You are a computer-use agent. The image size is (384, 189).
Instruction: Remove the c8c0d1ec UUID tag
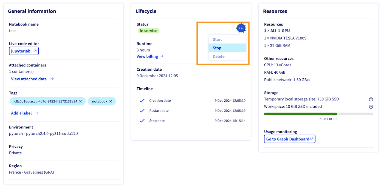[x=80, y=101]
